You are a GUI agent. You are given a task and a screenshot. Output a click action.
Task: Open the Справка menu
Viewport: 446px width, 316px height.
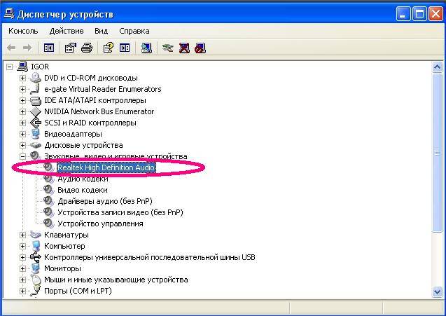tap(134, 31)
